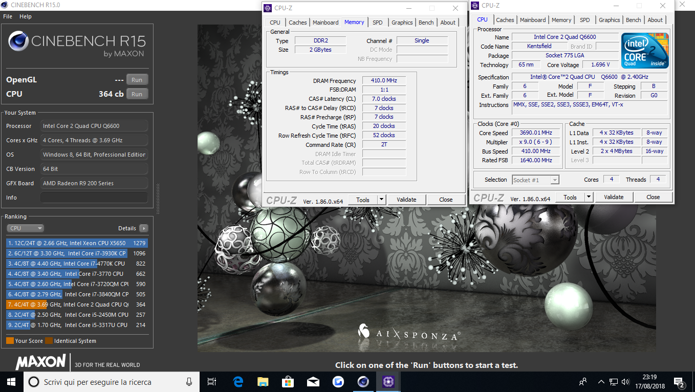Select the CPU-Z taskbar icon

388,382
